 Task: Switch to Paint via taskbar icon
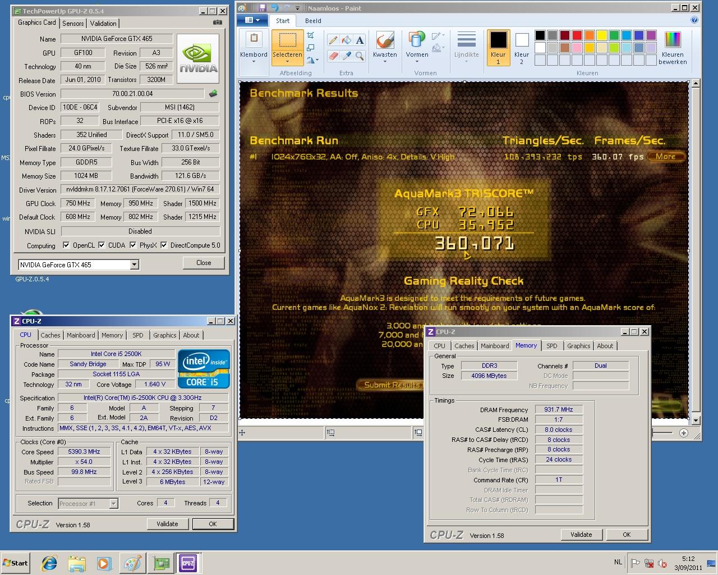pos(132,563)
